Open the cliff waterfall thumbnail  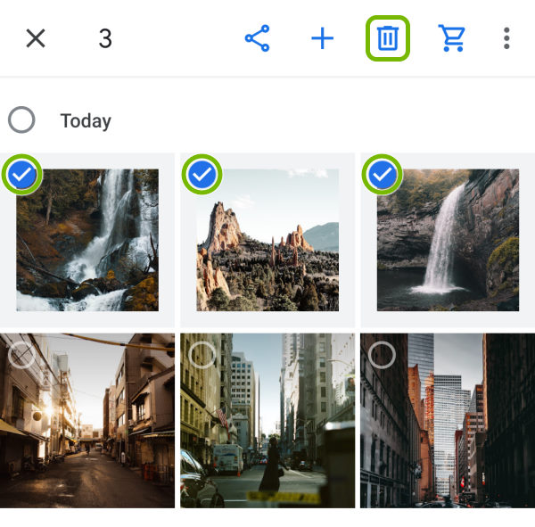click(x=448, y=240)
